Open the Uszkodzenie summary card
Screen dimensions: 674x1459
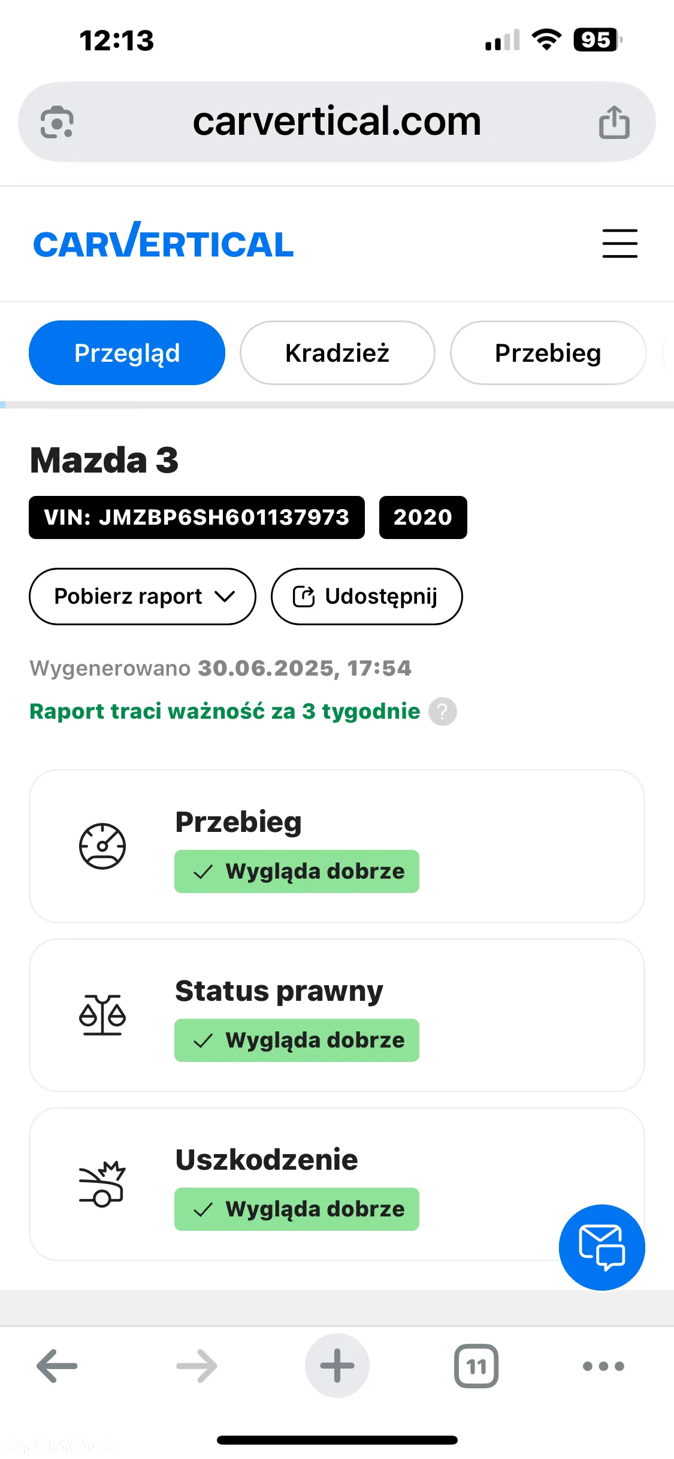point(337,1184)
